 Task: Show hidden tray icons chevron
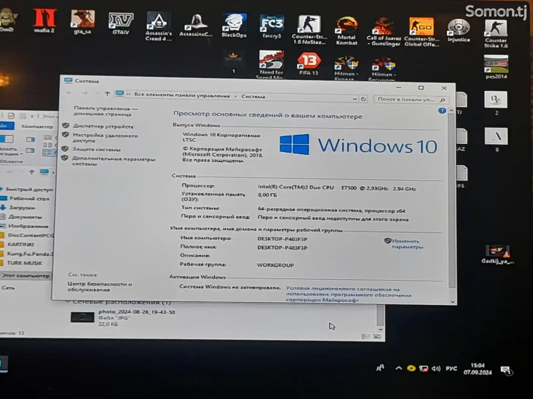point(398,368)
